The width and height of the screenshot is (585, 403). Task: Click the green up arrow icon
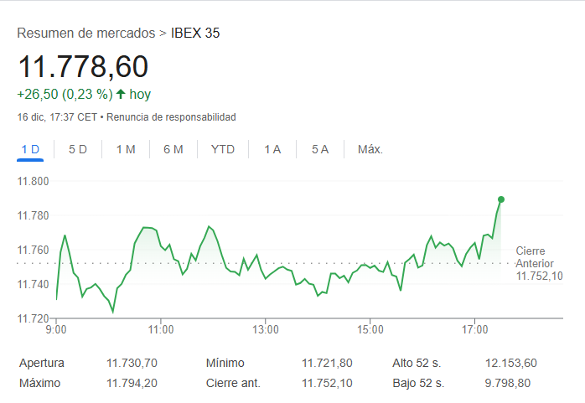[121, 95]
